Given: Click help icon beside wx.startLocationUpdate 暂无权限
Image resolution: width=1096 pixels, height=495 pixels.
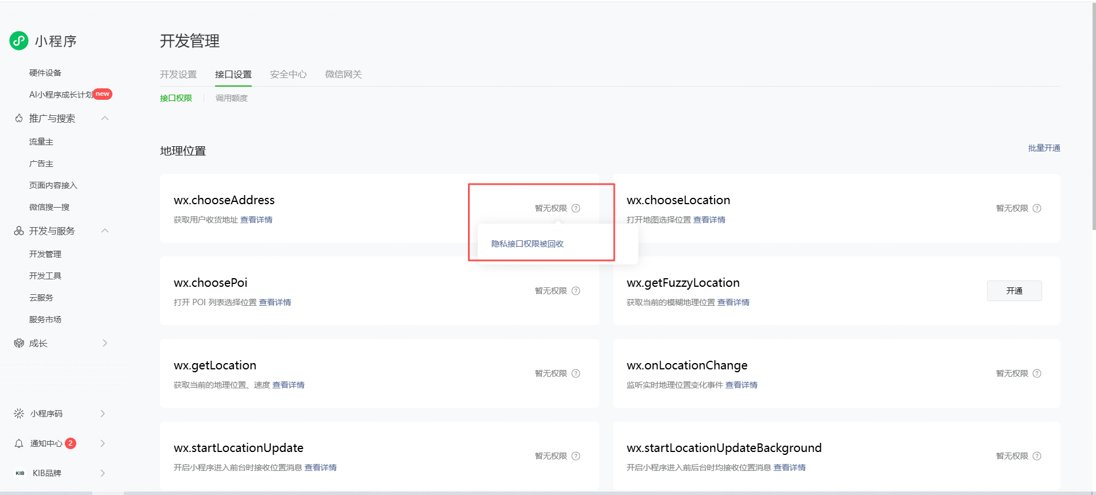Looking at the screenshot, I should [576, 456].
